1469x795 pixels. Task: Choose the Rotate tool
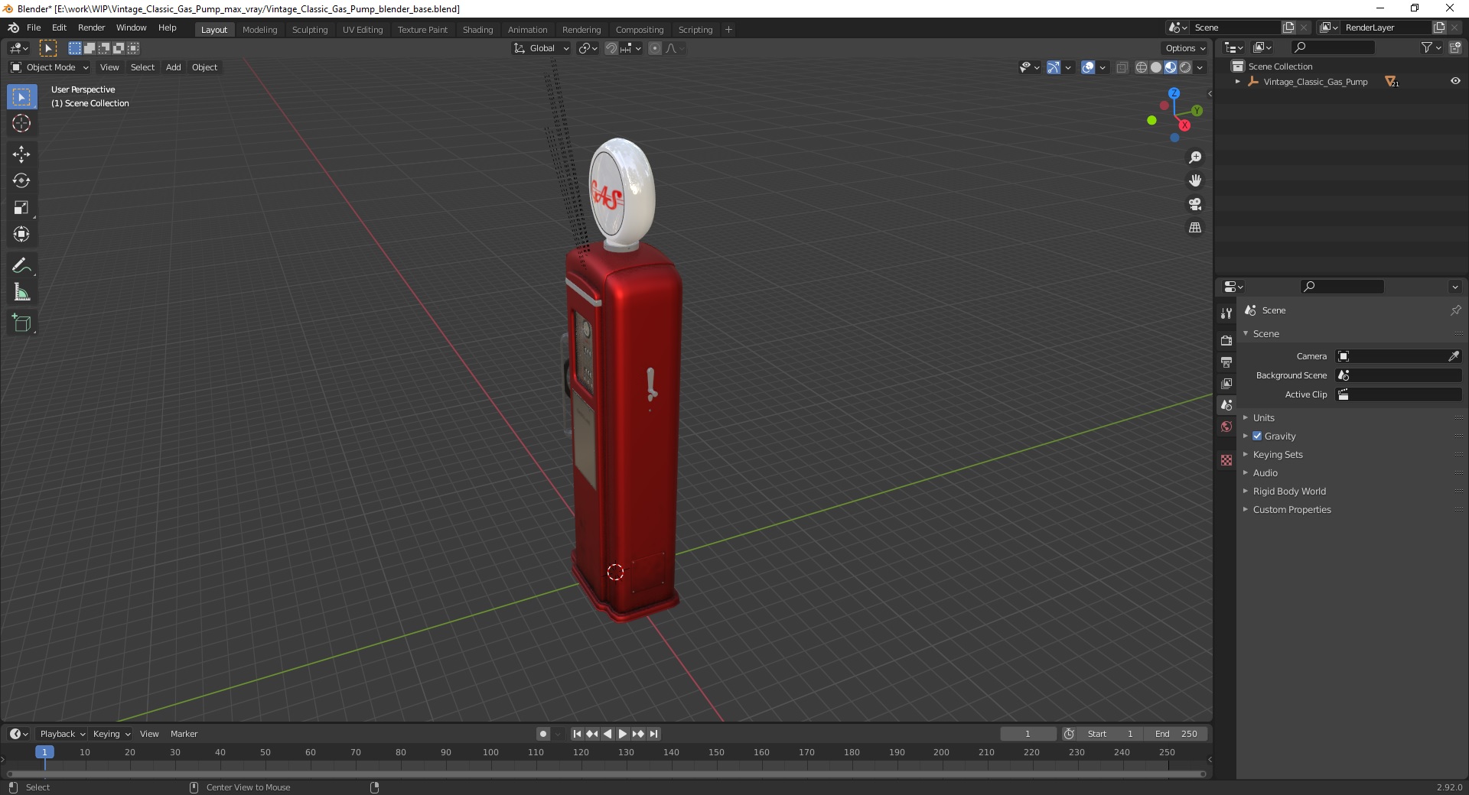pos(21,181)
